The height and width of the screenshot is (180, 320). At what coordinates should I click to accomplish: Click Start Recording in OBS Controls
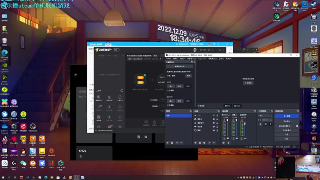click(286, 121)
